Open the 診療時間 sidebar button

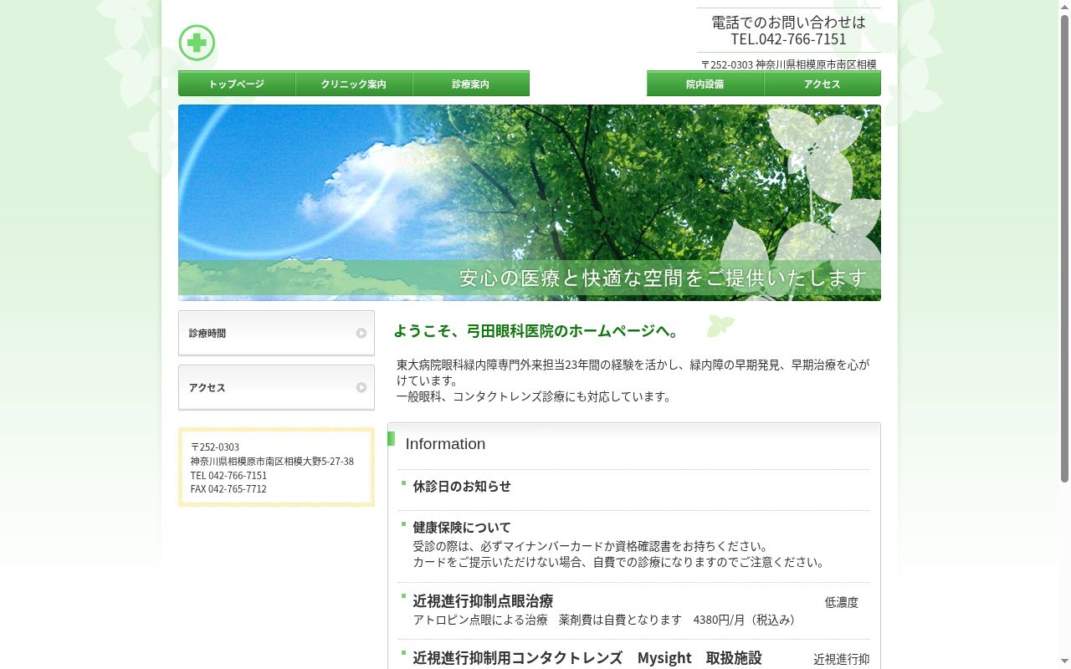click(276, 333)
